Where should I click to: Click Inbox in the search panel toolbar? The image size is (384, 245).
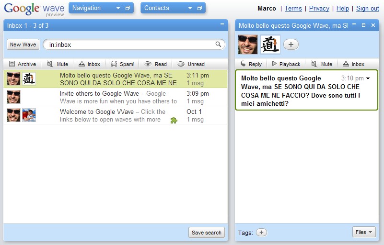[89, 64]
